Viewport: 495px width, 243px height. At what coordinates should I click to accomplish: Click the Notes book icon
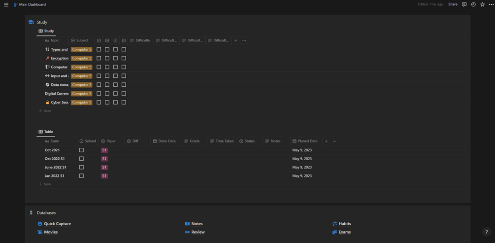point(187,224)
